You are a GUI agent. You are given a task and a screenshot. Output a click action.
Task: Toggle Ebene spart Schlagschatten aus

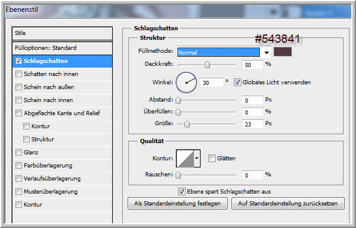click(182, 191)
